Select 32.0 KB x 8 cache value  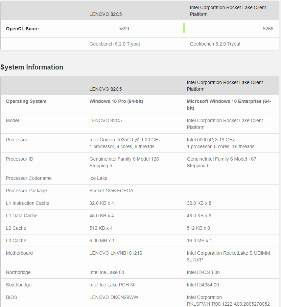(199, 203)
